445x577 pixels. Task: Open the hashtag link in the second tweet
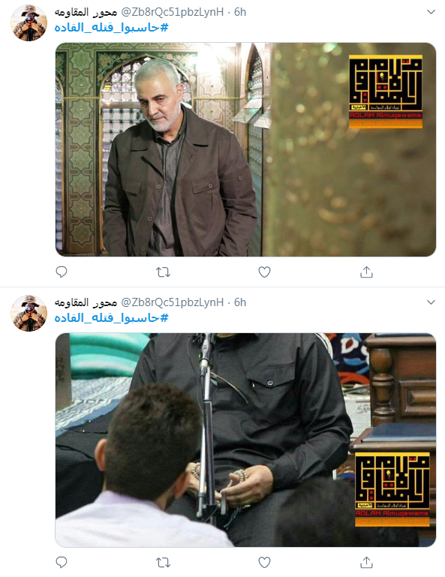(112, 318)
